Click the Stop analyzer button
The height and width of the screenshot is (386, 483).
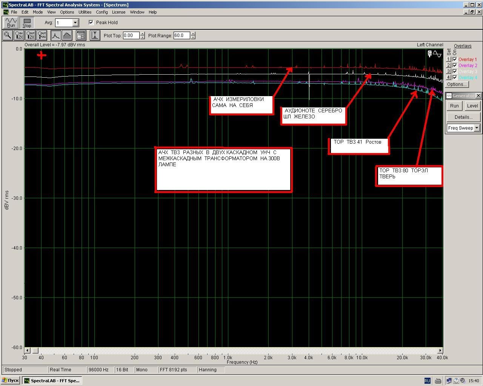27,23
